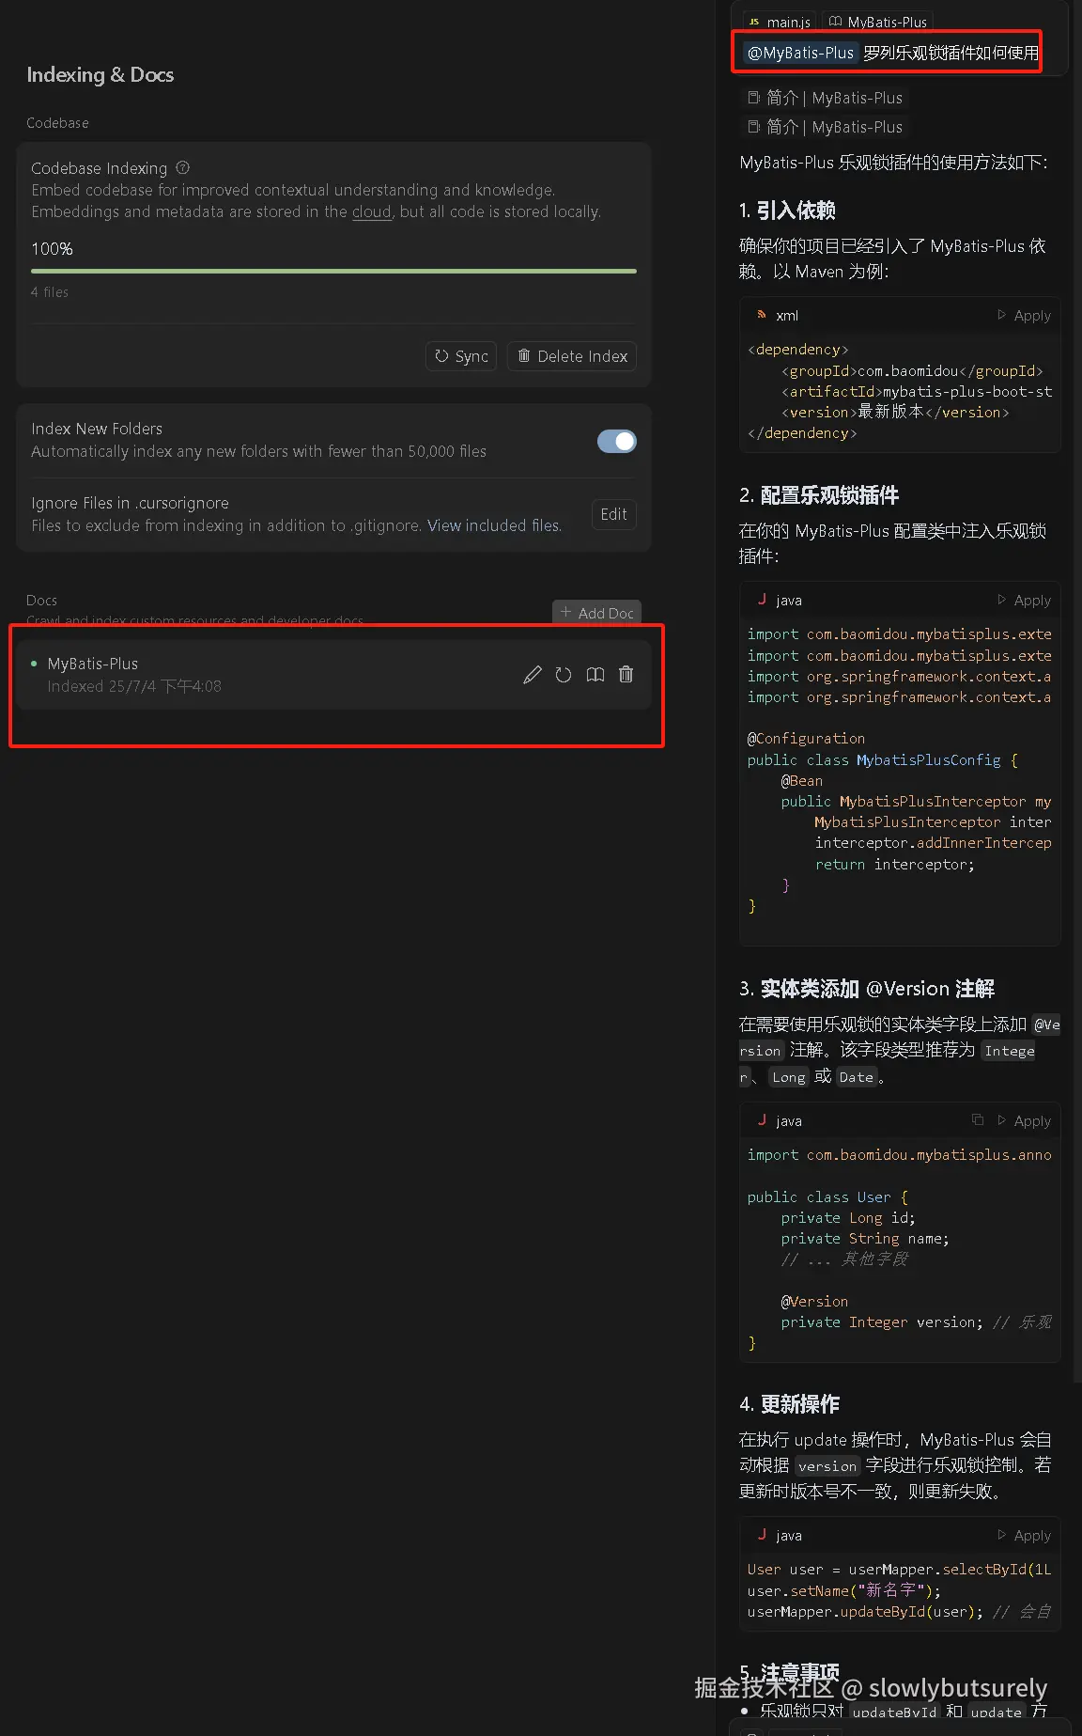The image size is (1082, 1736).
Task: Click the inline 'Long' code tag
Action: click(789, 1077)
